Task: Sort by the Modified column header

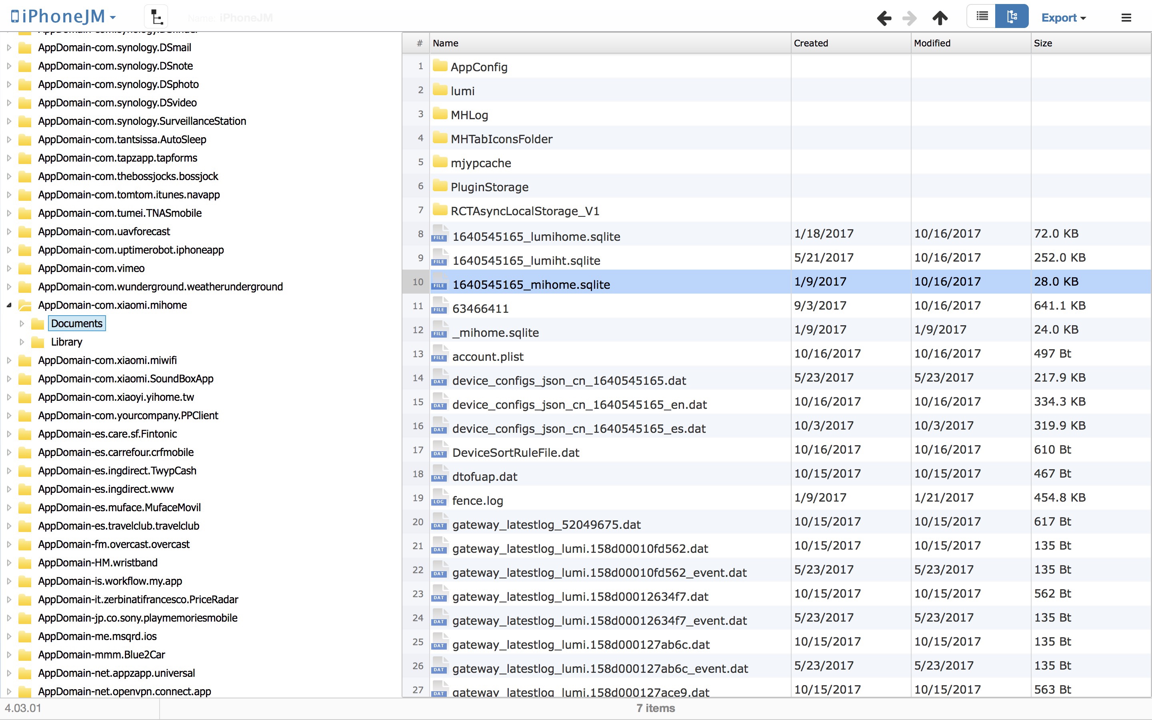Action: tap(971, 43)
